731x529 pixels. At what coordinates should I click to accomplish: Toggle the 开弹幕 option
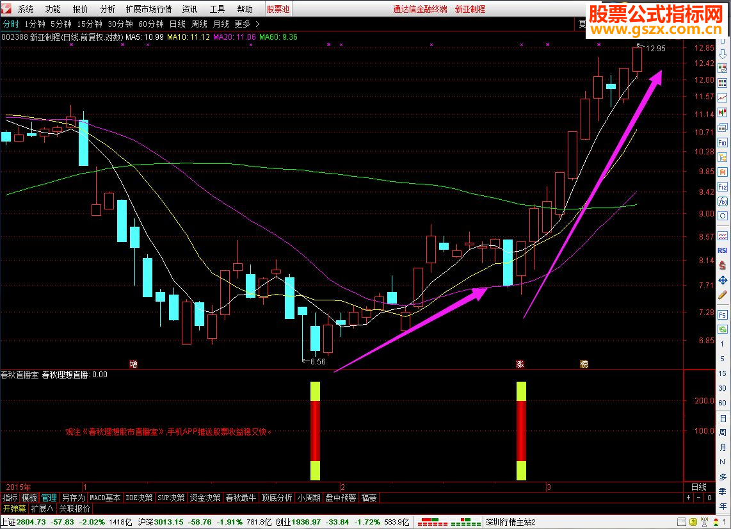(15, 509)
